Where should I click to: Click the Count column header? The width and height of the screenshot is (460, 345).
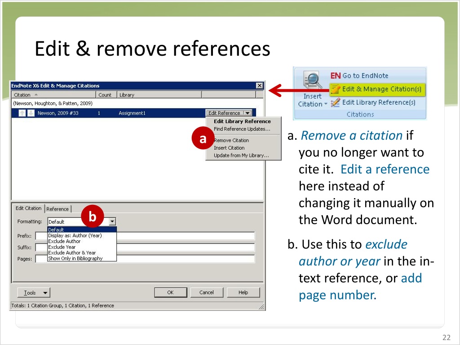(x=106, y=95)
